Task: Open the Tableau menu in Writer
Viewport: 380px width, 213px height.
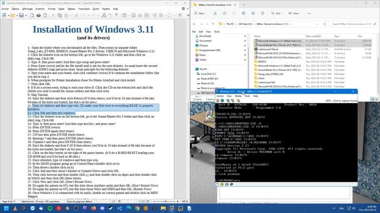Action: click(x=71, y=9)
